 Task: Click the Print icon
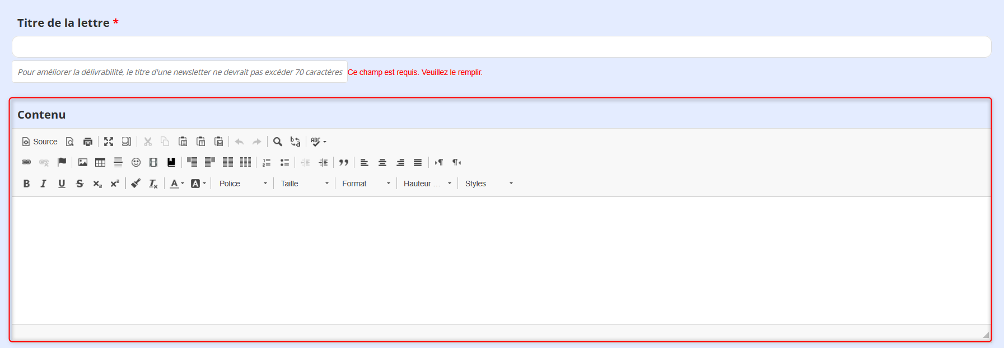(x=88, y=142)
